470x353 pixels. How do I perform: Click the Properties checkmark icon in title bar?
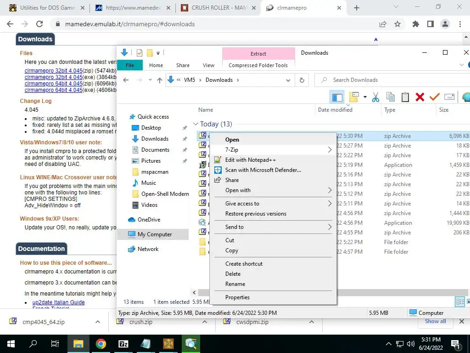[x=140, y=53]
